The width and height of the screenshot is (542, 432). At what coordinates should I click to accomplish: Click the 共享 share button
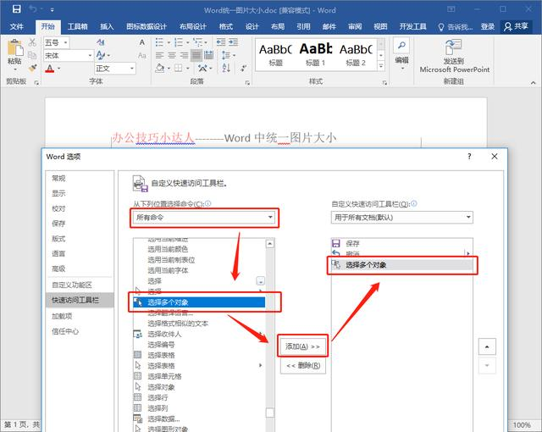[x=516, y=26]
